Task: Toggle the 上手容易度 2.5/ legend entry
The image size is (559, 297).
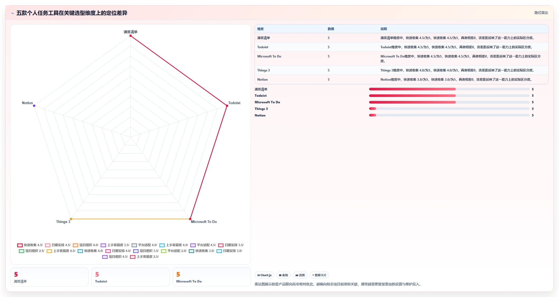Action: pos(144,257)
